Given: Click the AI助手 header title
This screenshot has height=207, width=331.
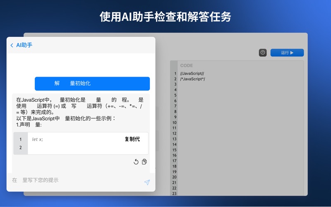Looking at the screenshot, I should 24,45.
